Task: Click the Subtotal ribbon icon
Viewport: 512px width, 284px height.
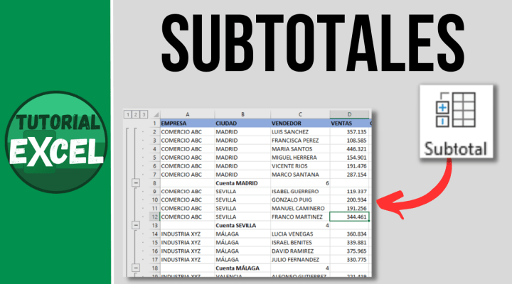Action: coord(456,121)
